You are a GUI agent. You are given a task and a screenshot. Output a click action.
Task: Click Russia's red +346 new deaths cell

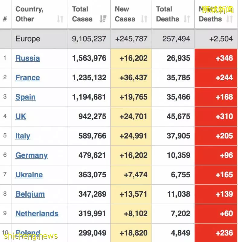point(216,58)
